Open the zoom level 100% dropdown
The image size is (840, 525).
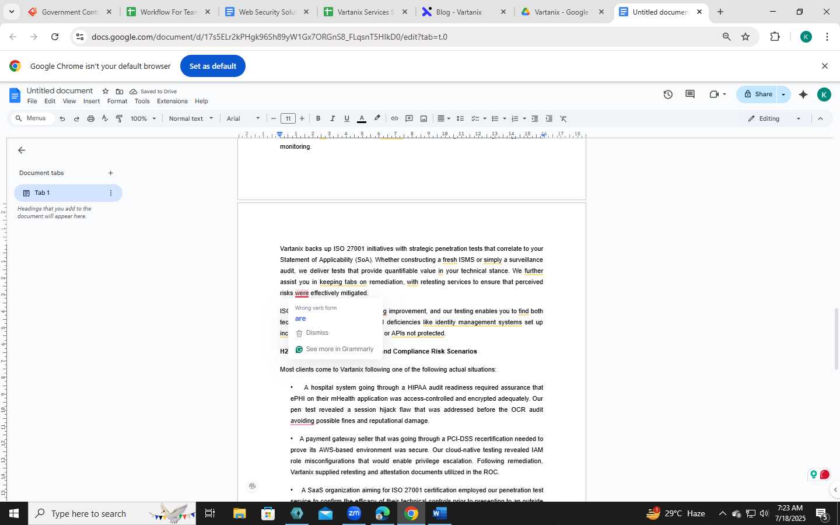[x=143, y=118]
